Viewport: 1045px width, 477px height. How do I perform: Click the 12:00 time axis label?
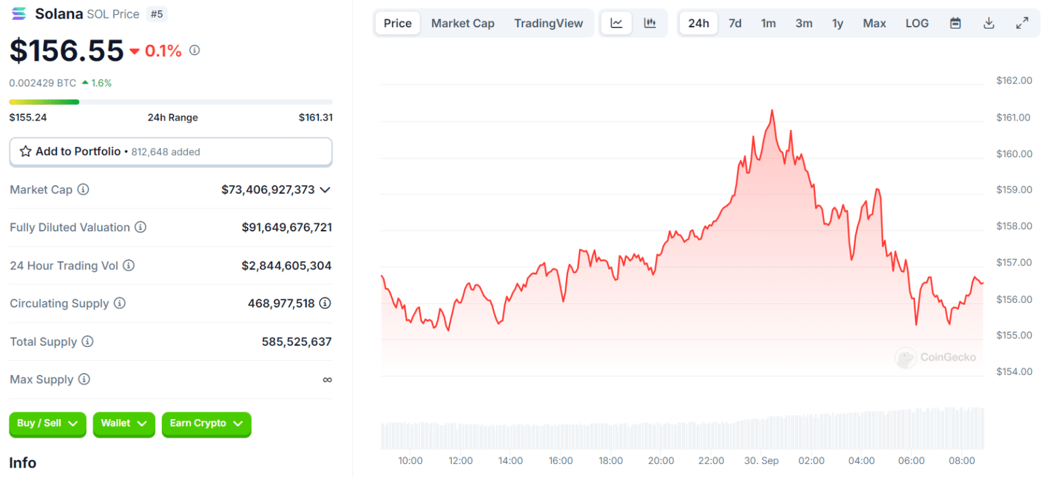point(461,461)
